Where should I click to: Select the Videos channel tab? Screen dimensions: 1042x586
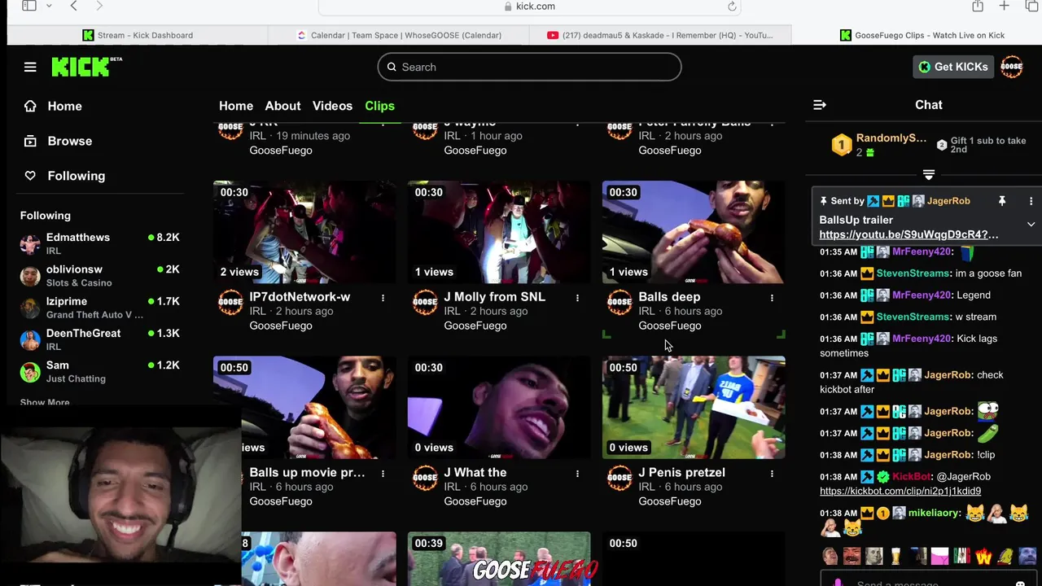(x=332, y=106)
